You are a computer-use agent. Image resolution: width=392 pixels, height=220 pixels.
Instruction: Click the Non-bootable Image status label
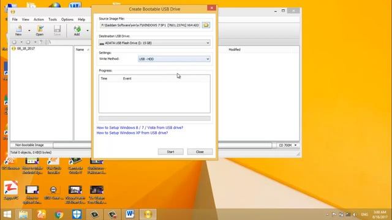(x=29, y=145)
